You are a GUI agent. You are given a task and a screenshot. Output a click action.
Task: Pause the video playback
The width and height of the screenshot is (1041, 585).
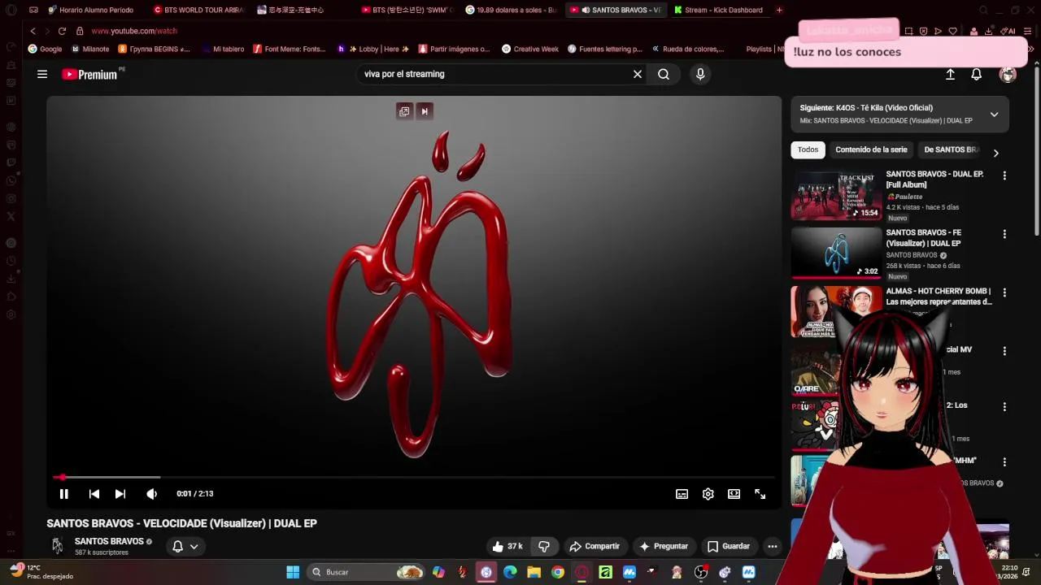(x=63, y=494)
